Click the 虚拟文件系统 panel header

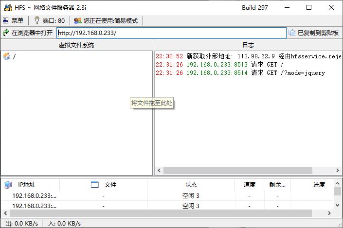point(76,45)
